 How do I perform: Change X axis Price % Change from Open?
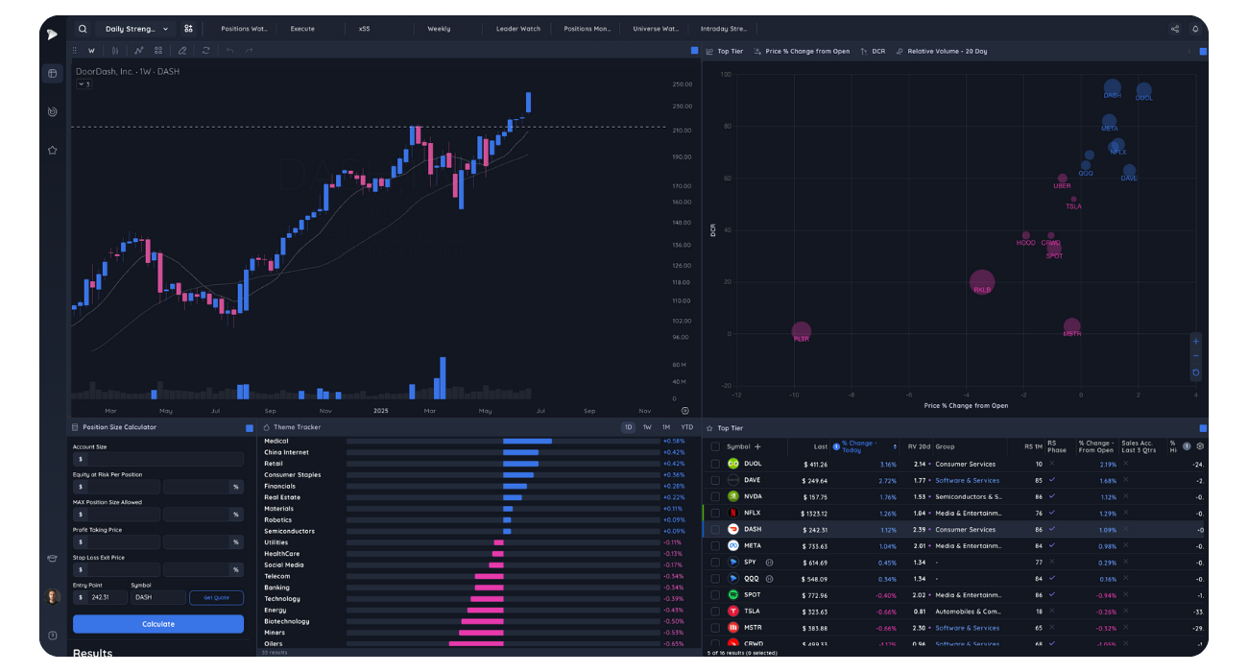coord(803,51)
